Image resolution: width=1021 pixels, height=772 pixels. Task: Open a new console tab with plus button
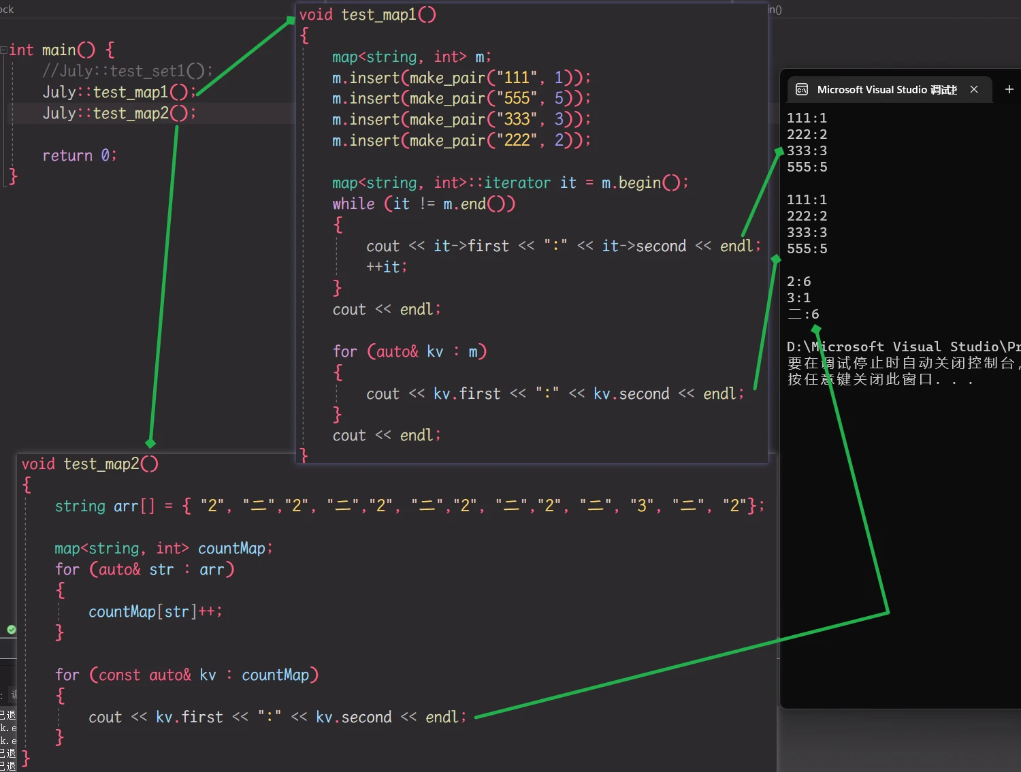pos(1009,89)
